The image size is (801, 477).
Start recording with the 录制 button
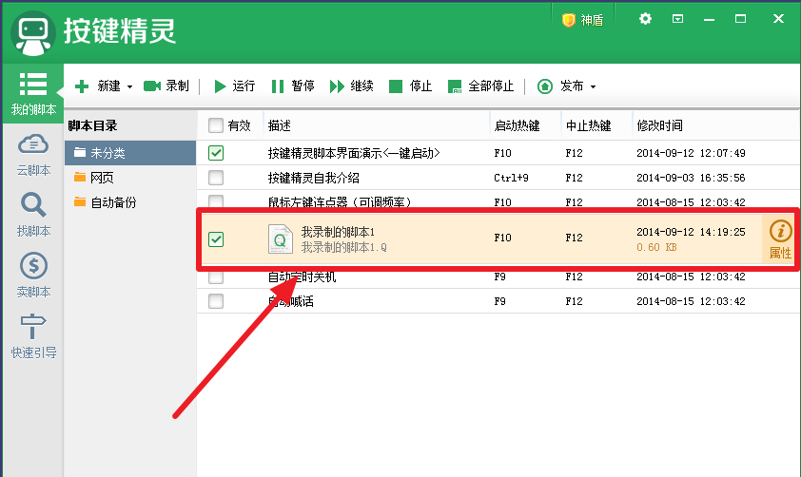click(166, 86)
